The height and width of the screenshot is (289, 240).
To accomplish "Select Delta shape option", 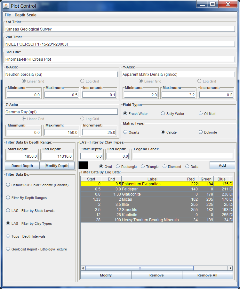I will coord(187,167).
